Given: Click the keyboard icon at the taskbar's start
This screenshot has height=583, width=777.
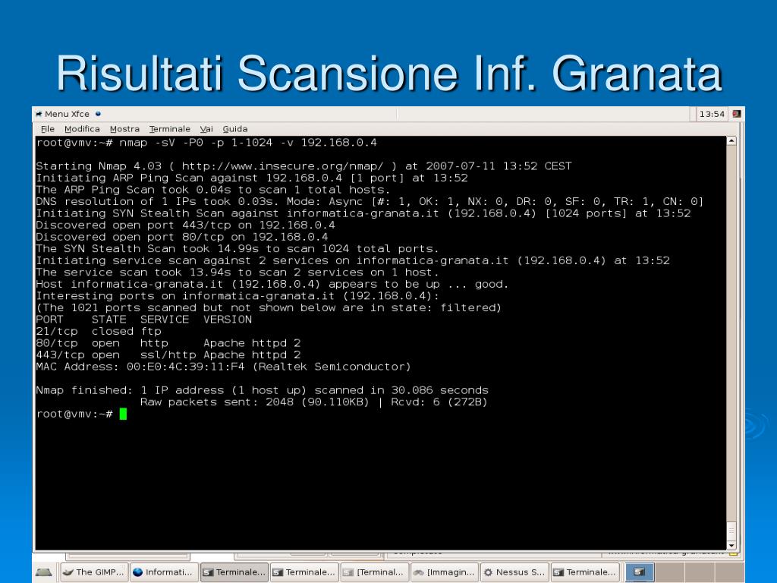Looking at the screenshot, I should [x=44, y=572].
